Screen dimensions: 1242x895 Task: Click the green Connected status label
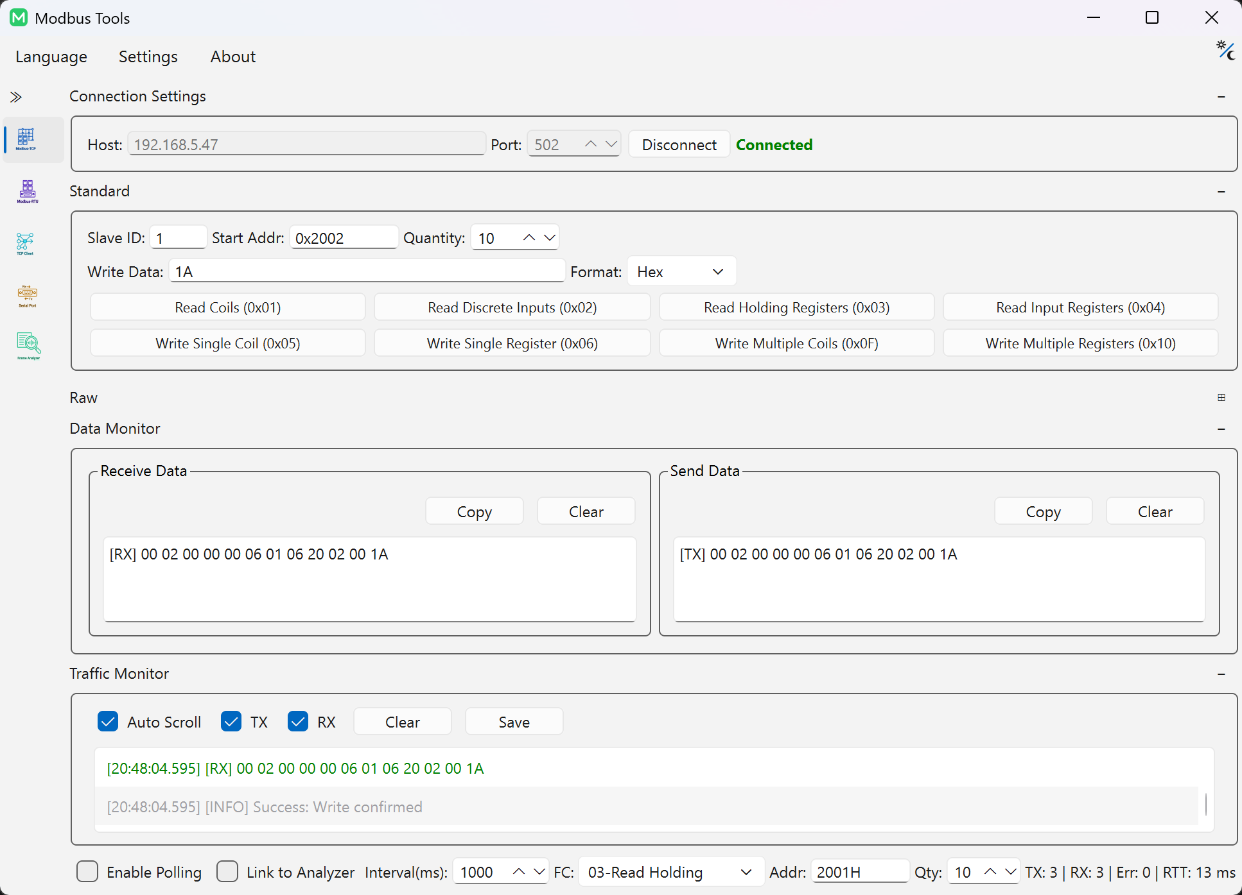774,145
